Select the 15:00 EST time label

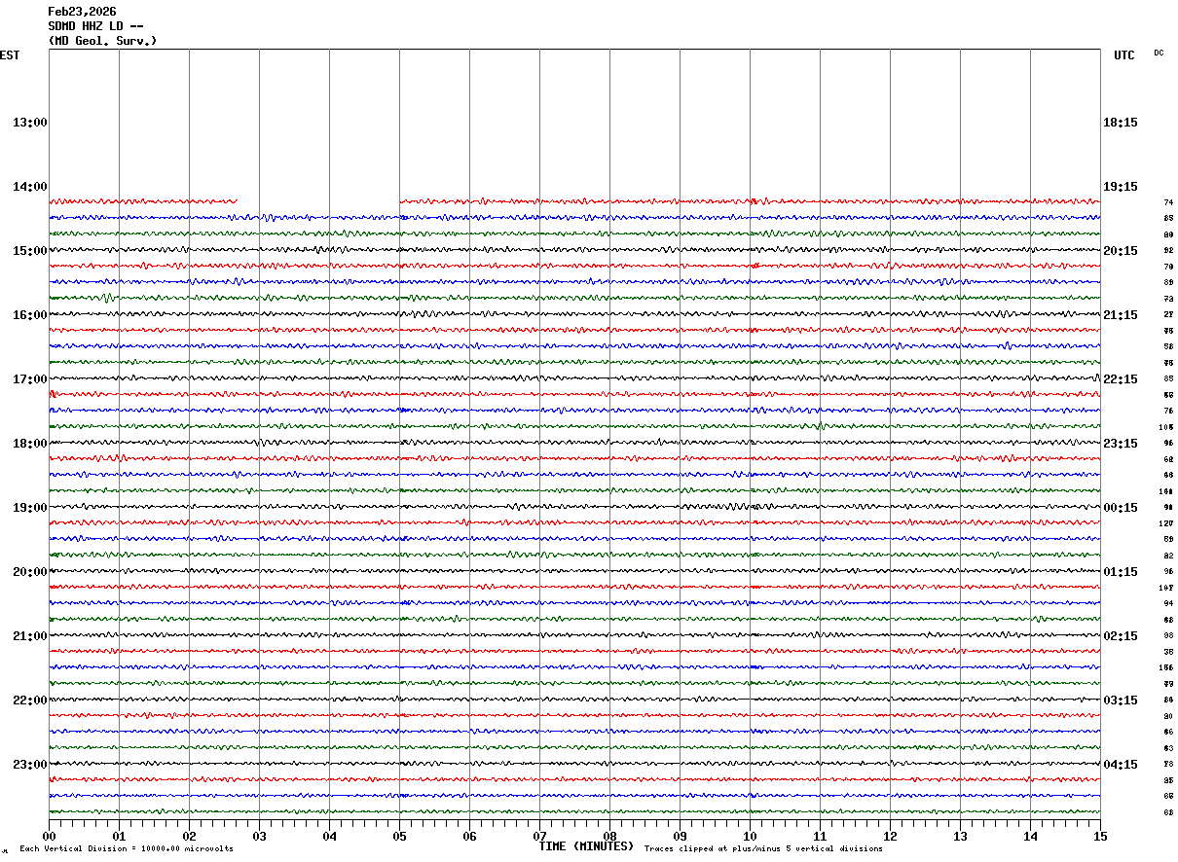pyautogui.click(x=30, y=251)
